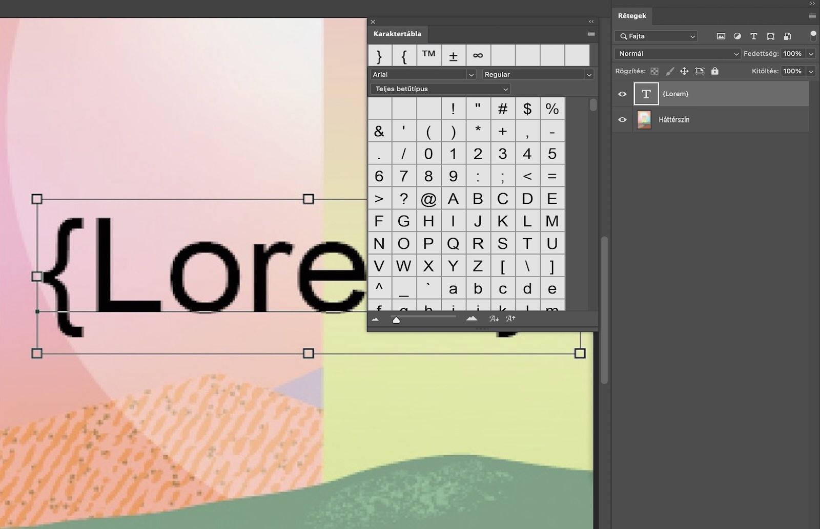Screen dimensions: 820x529
Task: Zoom out glyphs with small mountain icon
Action: (375, 319)
